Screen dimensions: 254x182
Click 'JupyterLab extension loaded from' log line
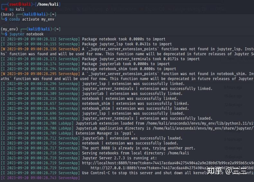click(x=127, y=123)
